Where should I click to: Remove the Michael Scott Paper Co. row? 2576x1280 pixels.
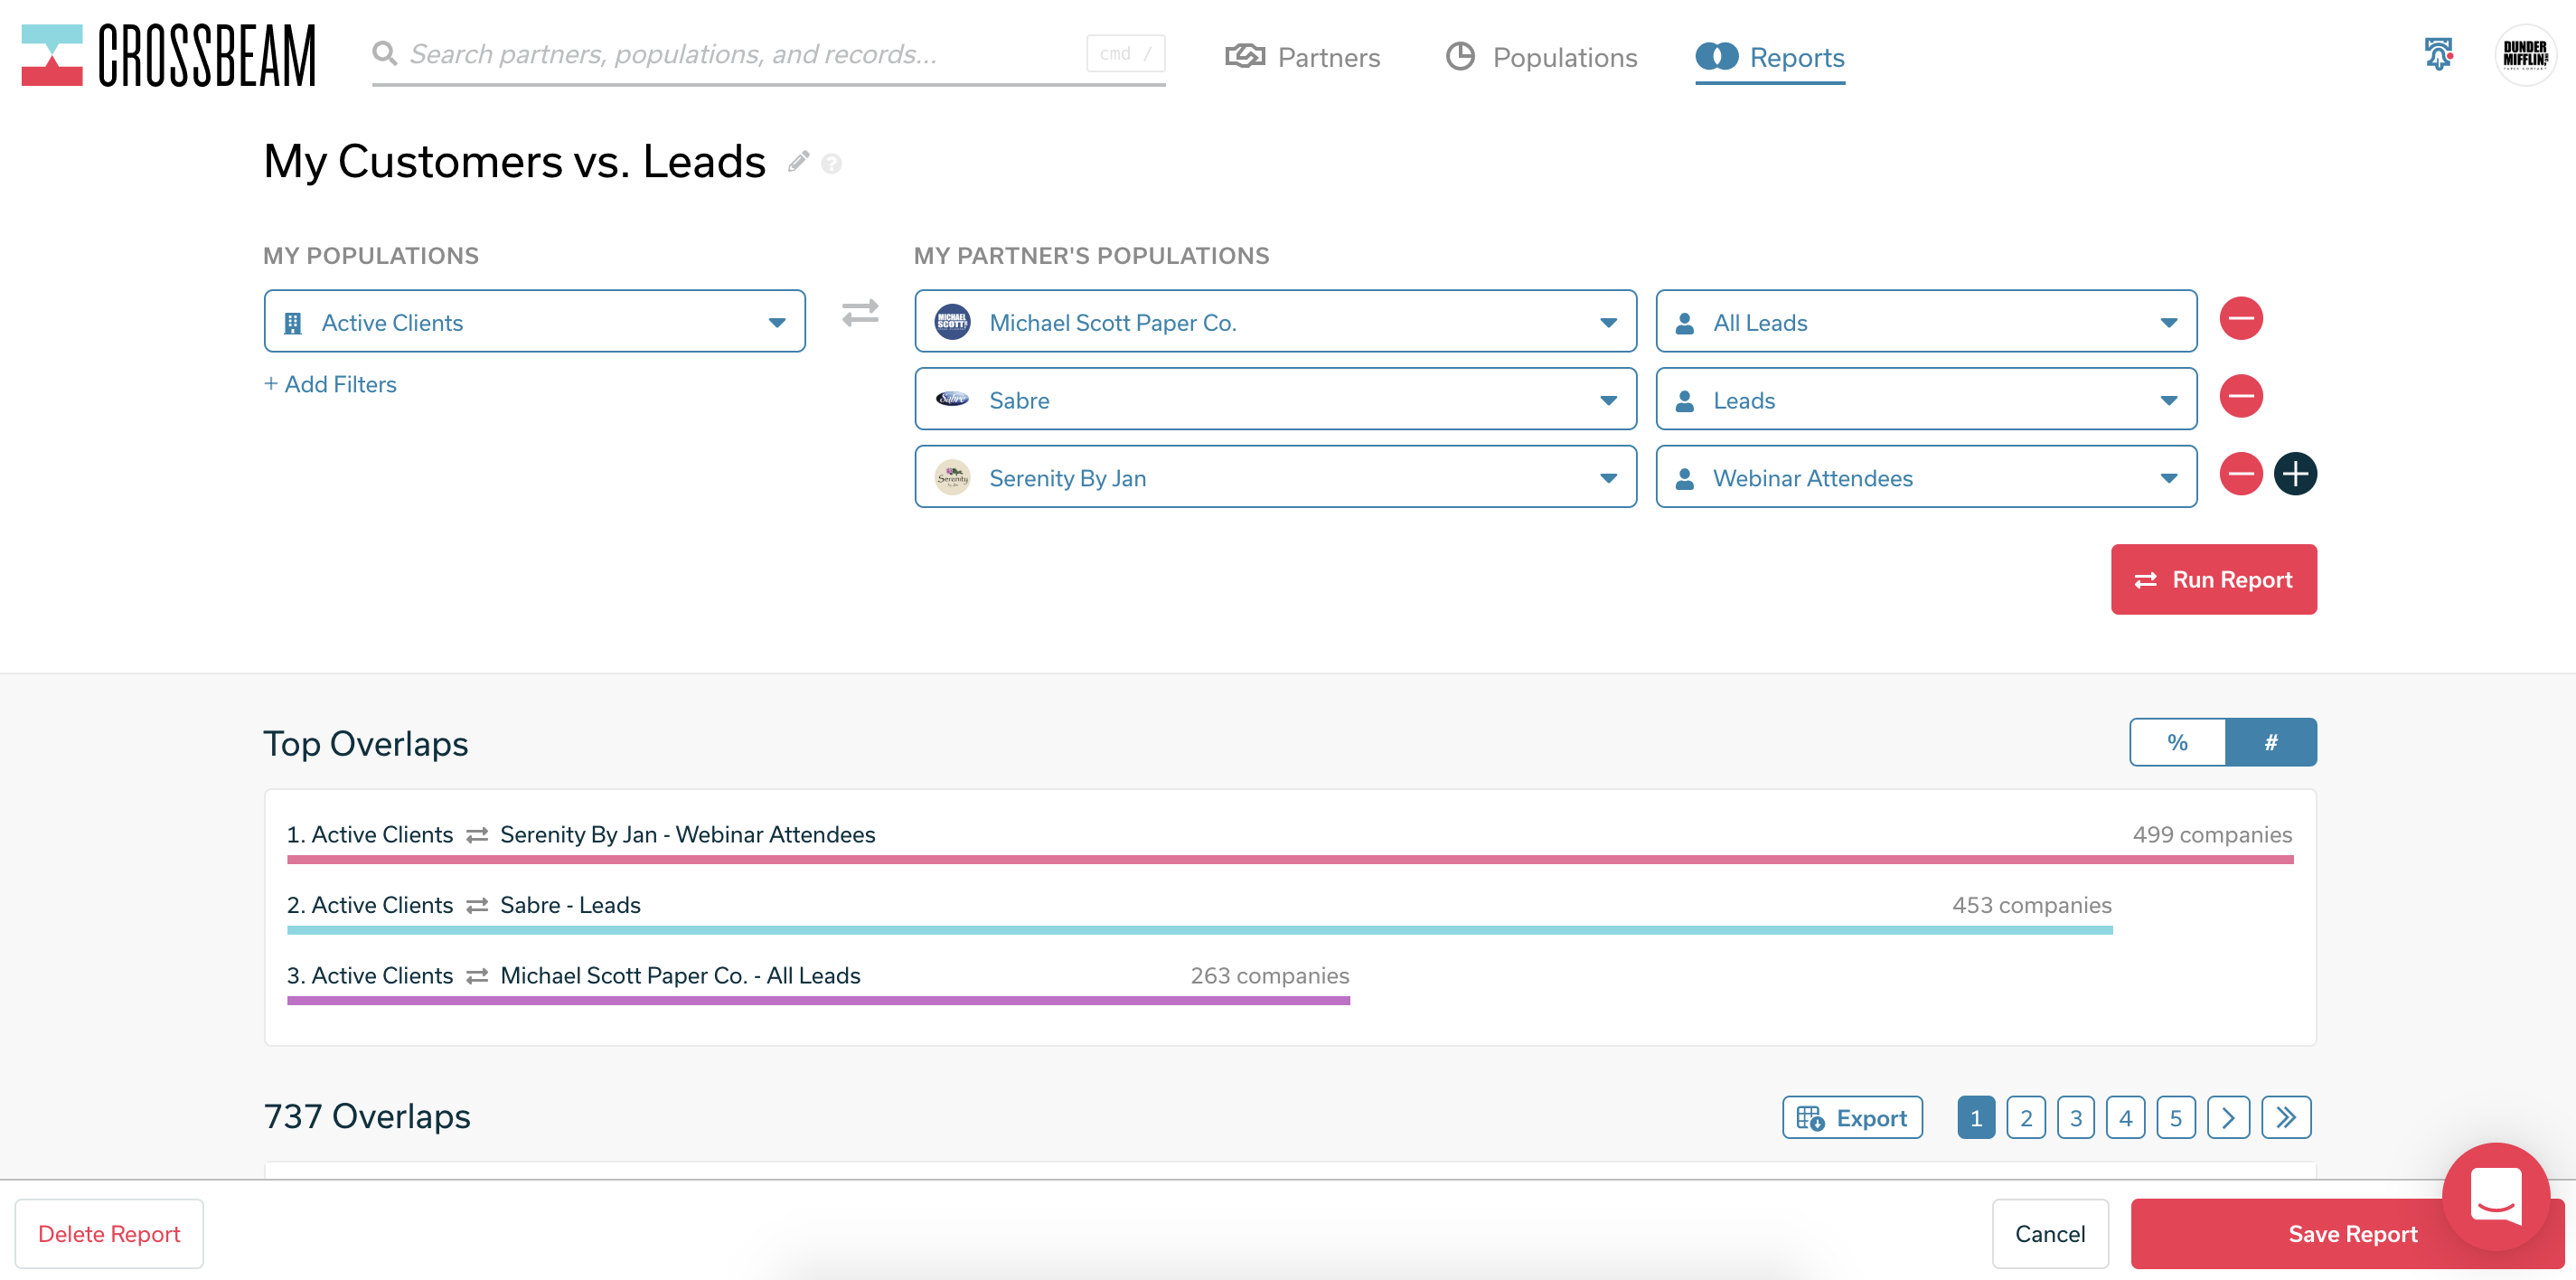2241,319
